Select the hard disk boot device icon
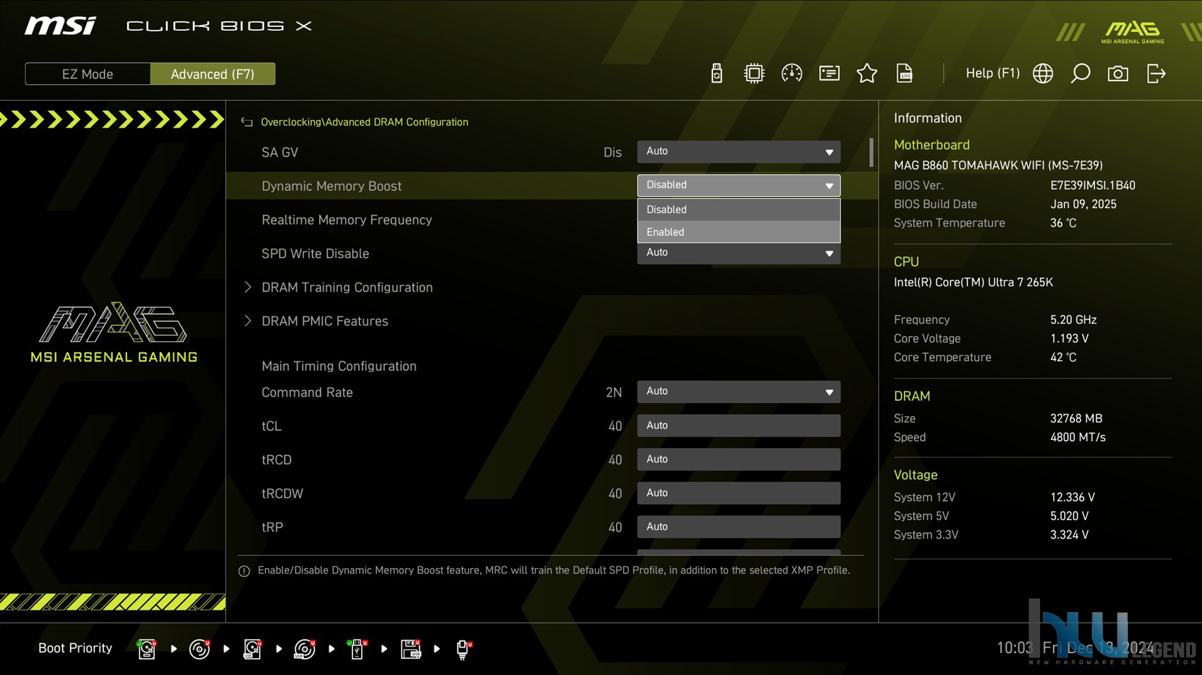This screenshot has width=1202, height=675. pyautogui.click(x=147, y=649)
